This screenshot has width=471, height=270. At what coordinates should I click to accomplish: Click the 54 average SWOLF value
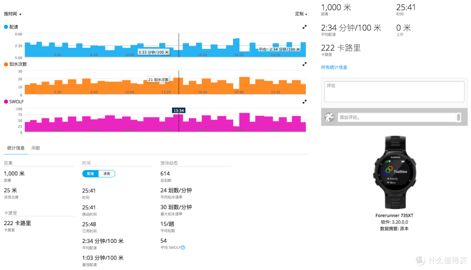point(164,241)
